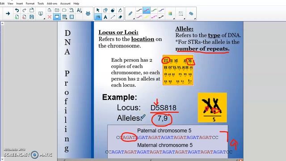Open the view screens tool
Viewport: 286px width, 161px height.
point(41,13)
